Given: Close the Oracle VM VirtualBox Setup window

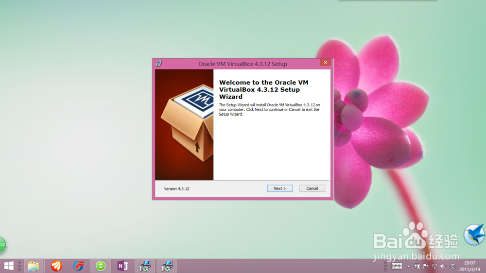Looking at the screenshot, I should (326, 62).
